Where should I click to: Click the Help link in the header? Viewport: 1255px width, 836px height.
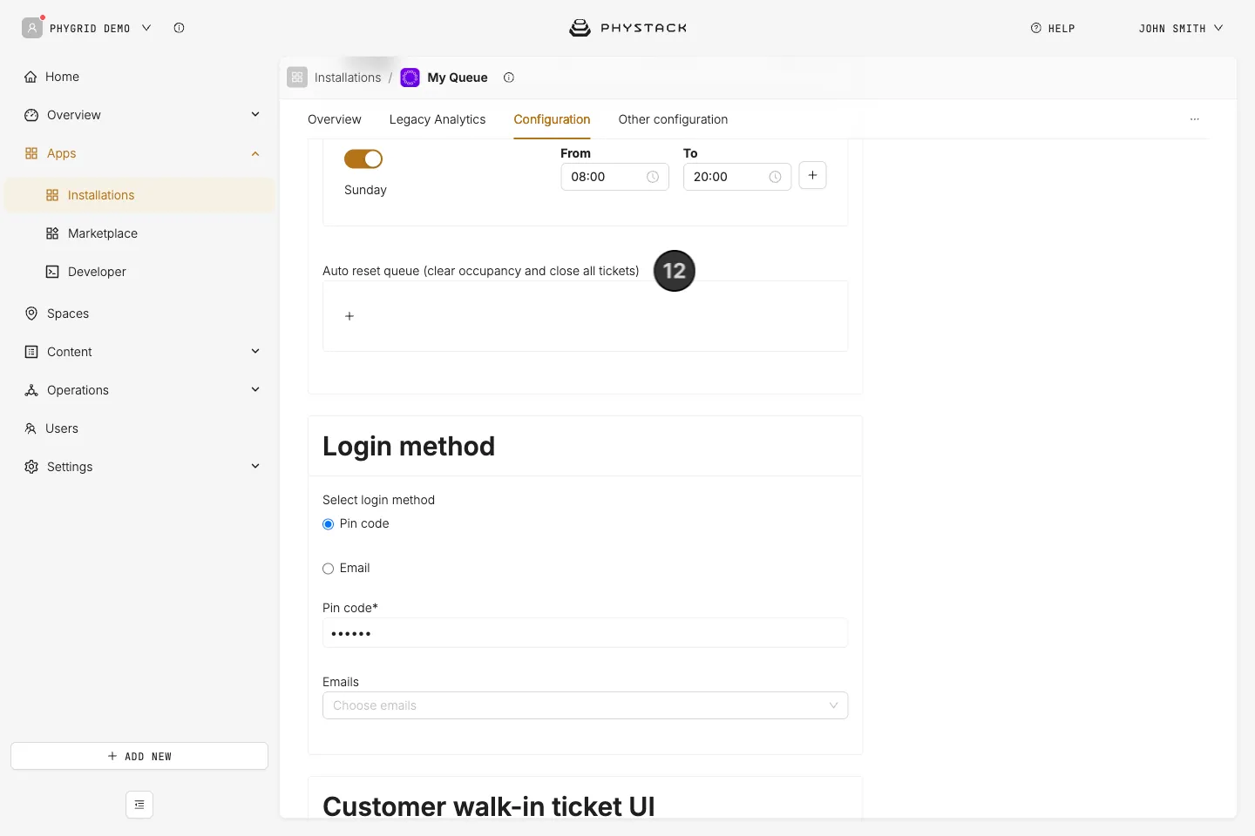coord(1053,28)
